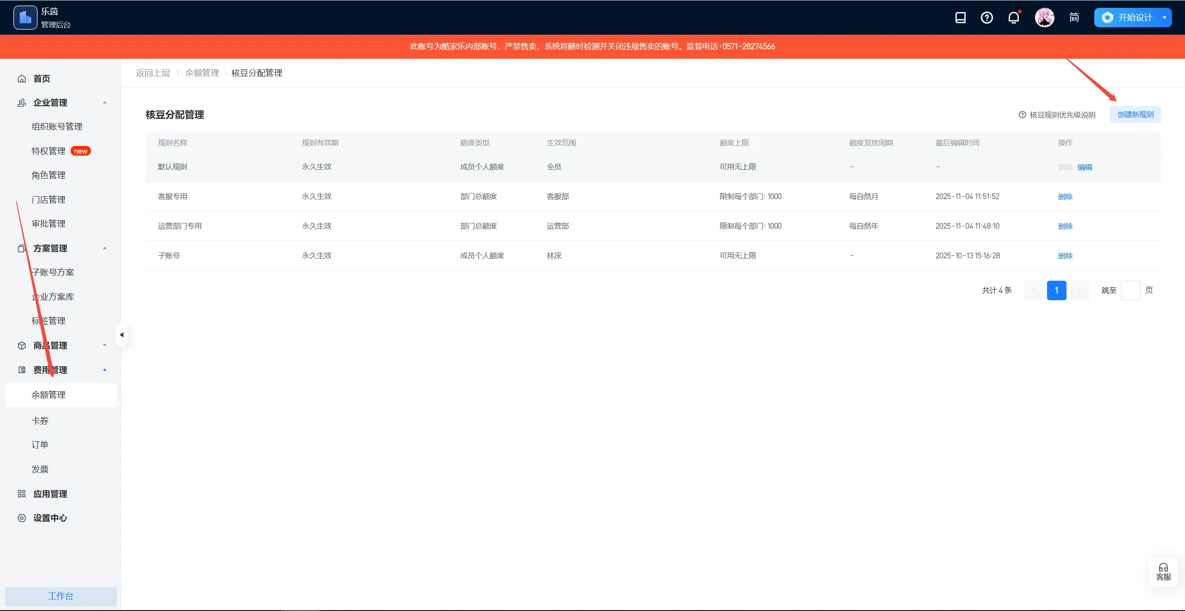Select 特权管理 menu item
Viewport: 1185px width, 611px height.
49,151
